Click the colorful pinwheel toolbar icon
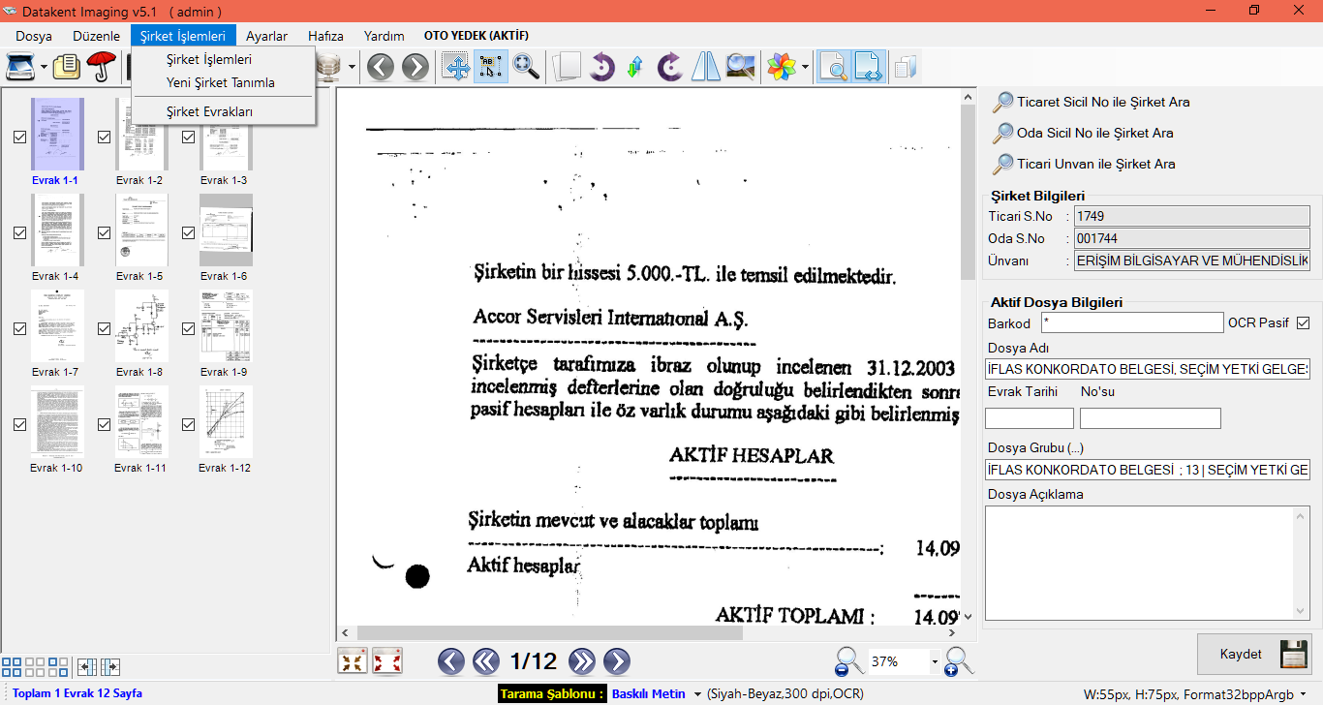 pyautogui.click(x=781, y=67)
